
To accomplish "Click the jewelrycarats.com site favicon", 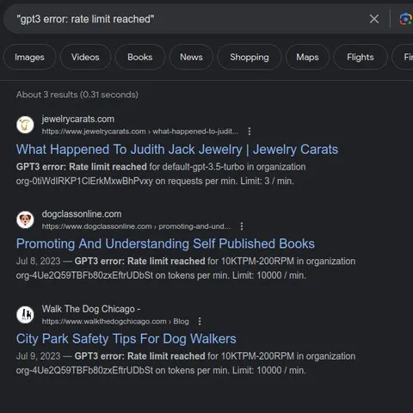I will click(x=25, y=125).
